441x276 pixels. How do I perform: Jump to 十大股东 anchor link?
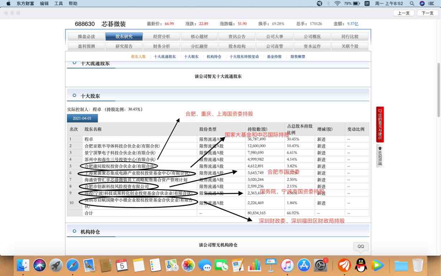(x=191, y=57)
